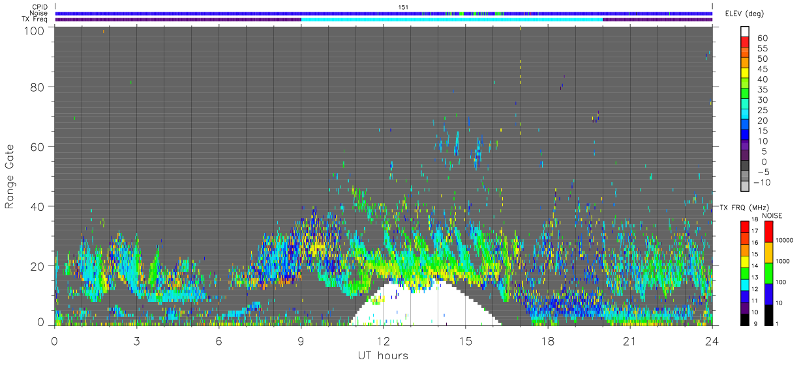Click the white top segment of ELEV color bar

(745, 33)
